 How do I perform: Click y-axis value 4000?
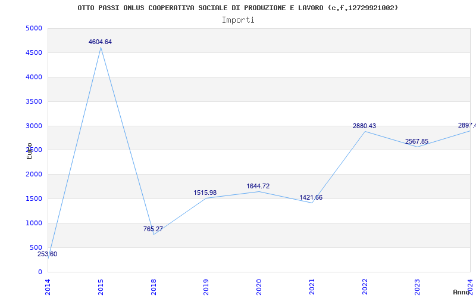(34, 77)
